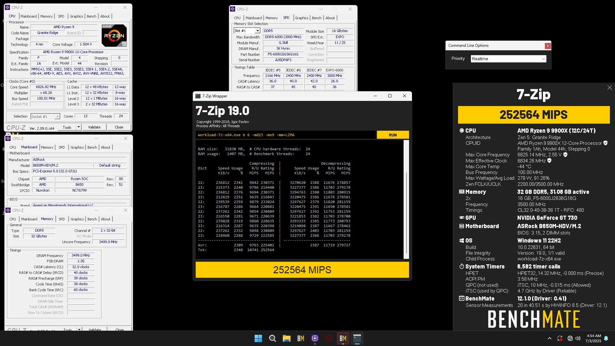Select the SPD tab in the SPD CPU-Z window
615x346 pixels.
pyautogui.click(x=286, y=18)
